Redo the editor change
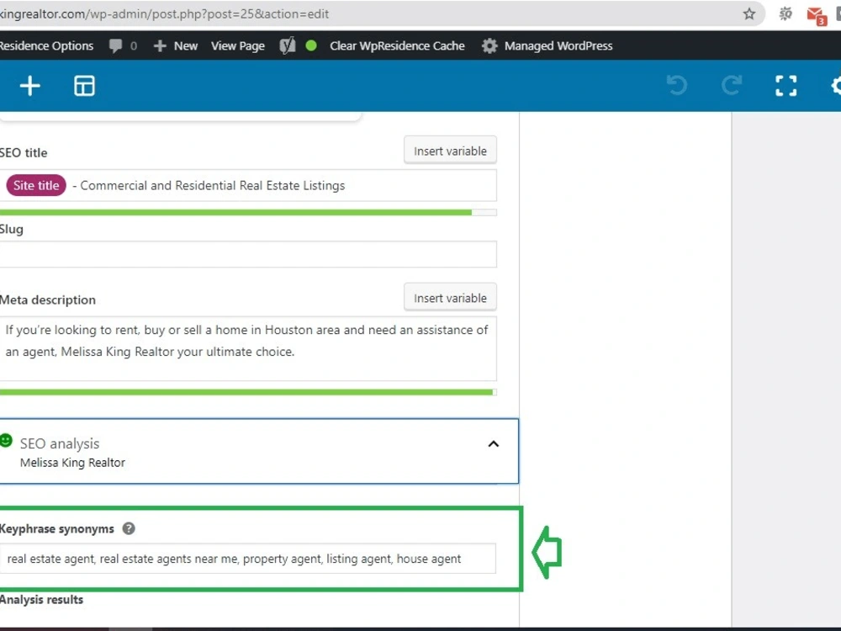 [732, 85]
